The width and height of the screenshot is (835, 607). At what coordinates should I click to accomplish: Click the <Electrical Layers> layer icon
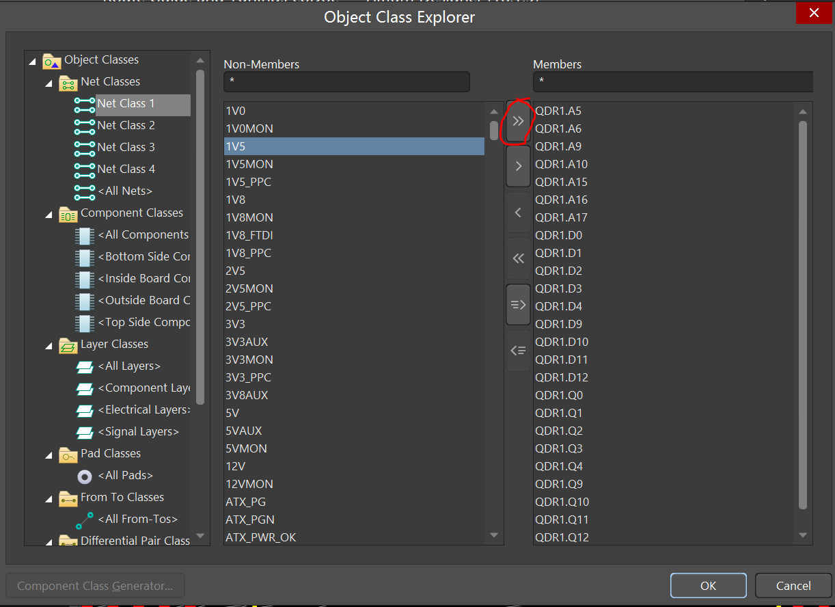(85, 411)
